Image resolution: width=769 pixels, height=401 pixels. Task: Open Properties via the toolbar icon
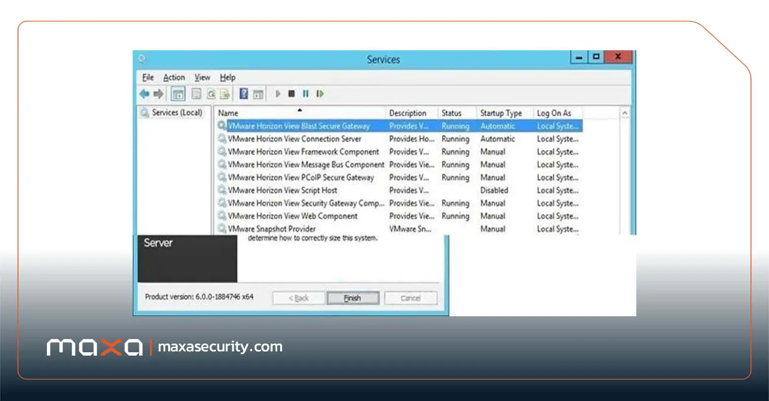(196, 94)
